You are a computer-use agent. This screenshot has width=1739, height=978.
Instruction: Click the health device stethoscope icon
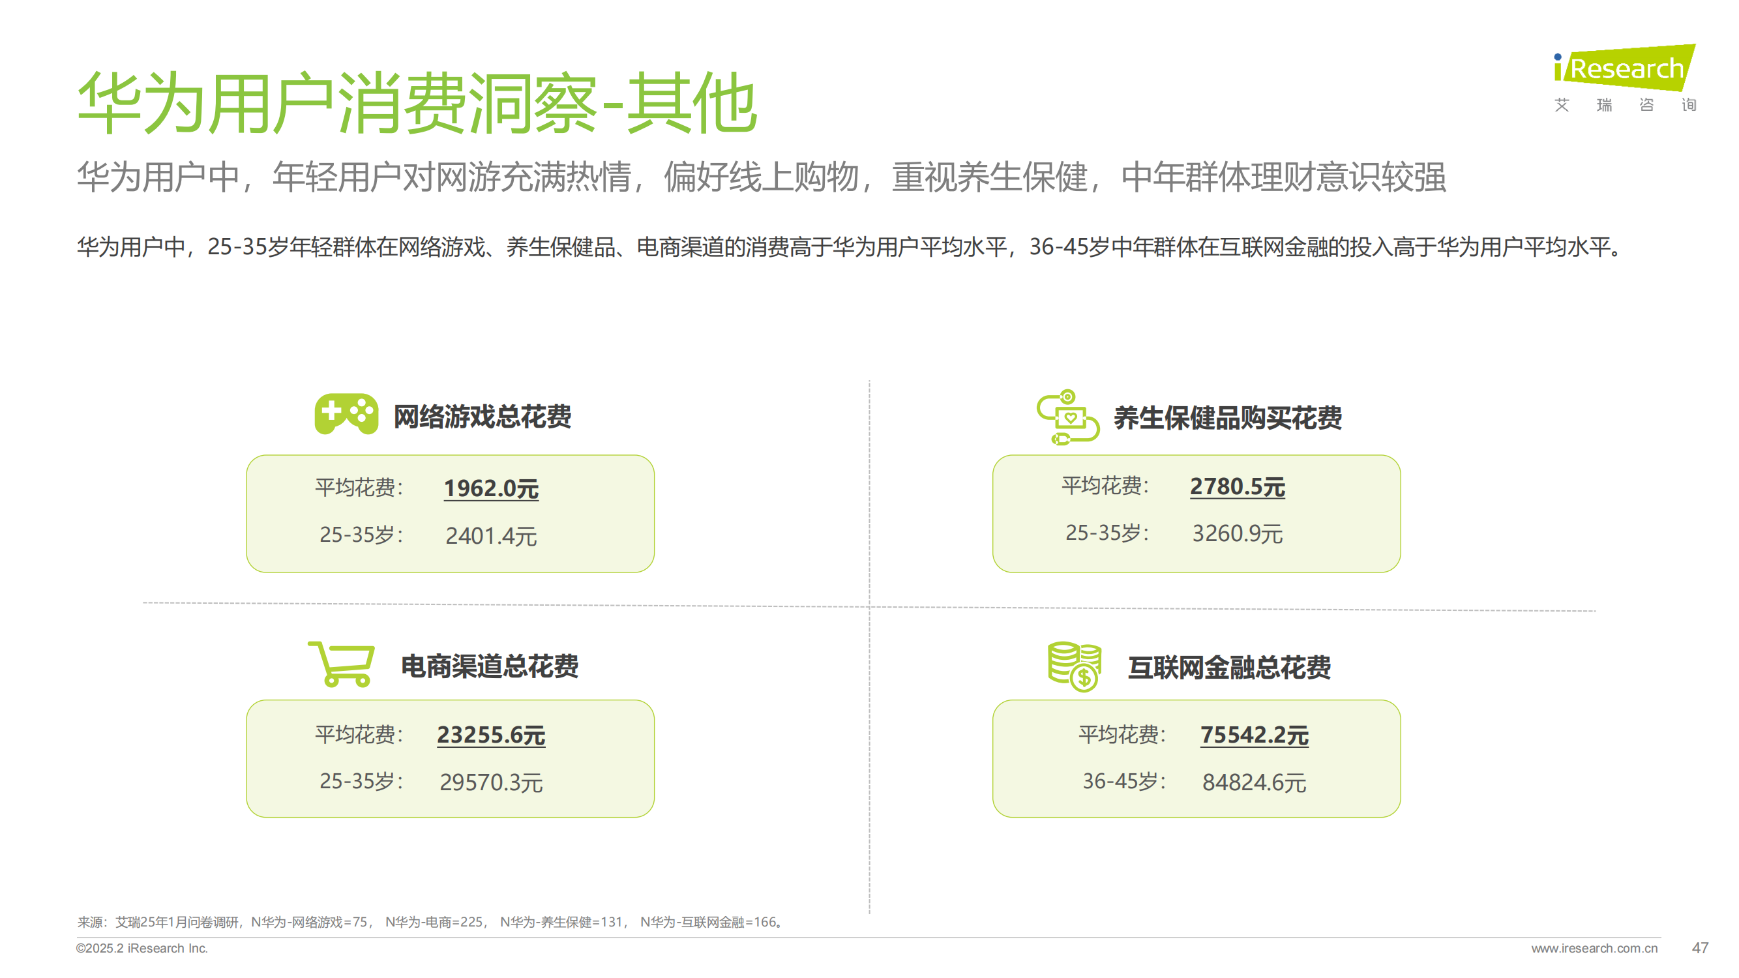pyautogui.click(x=1068, y=417)
